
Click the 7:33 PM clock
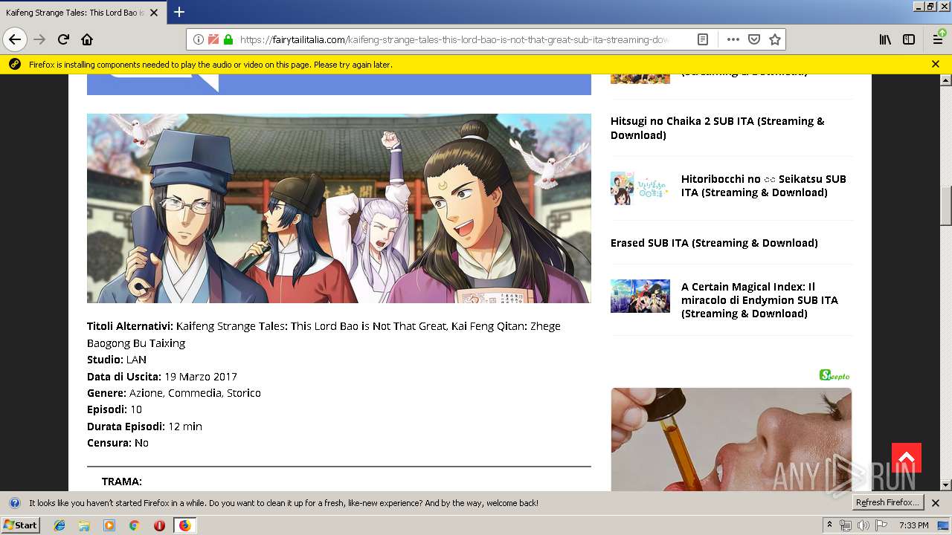click(x=913, y=525)
